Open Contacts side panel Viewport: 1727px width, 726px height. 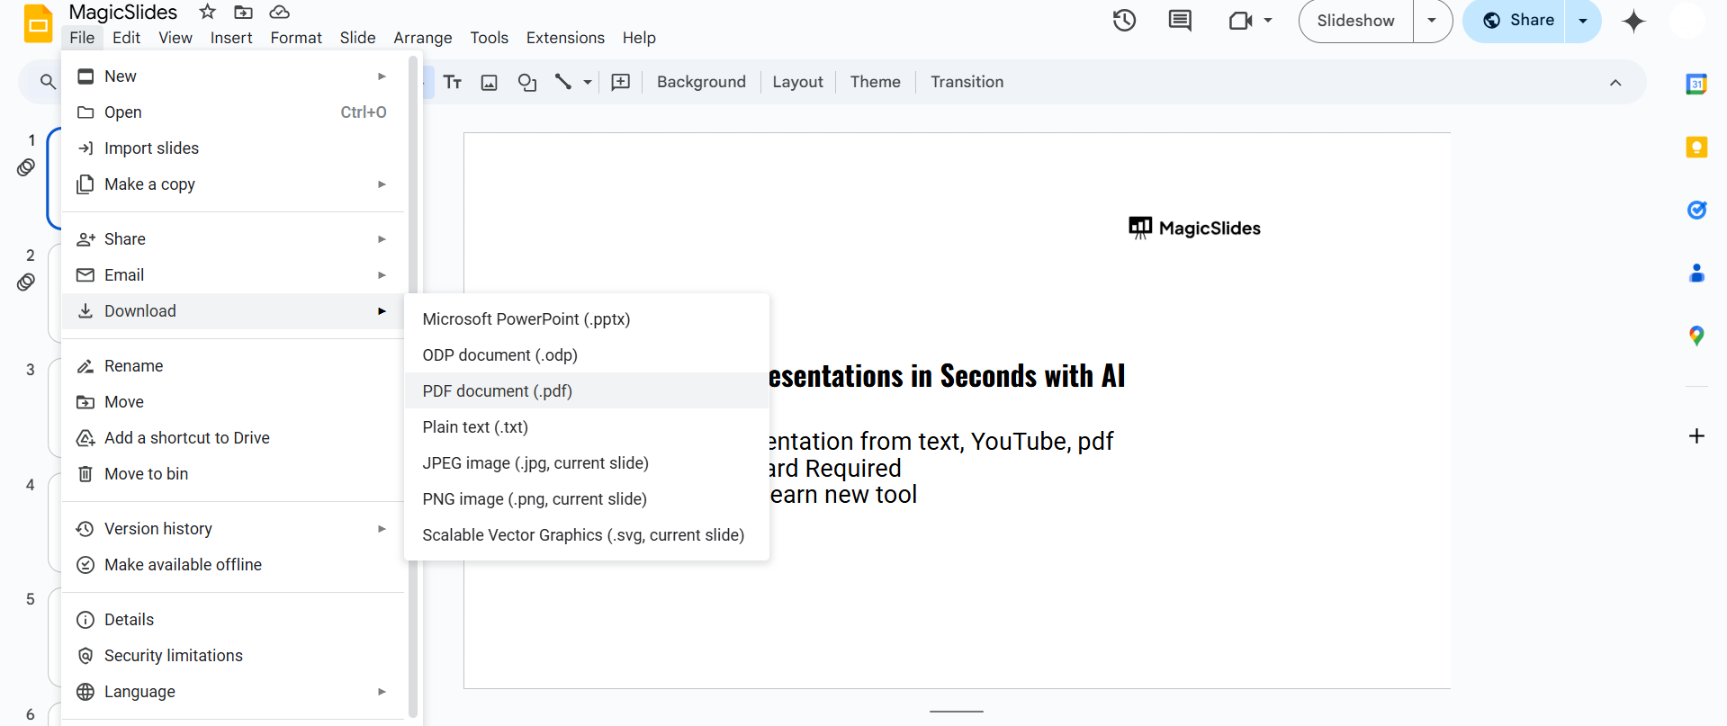tap(1696, 273)
